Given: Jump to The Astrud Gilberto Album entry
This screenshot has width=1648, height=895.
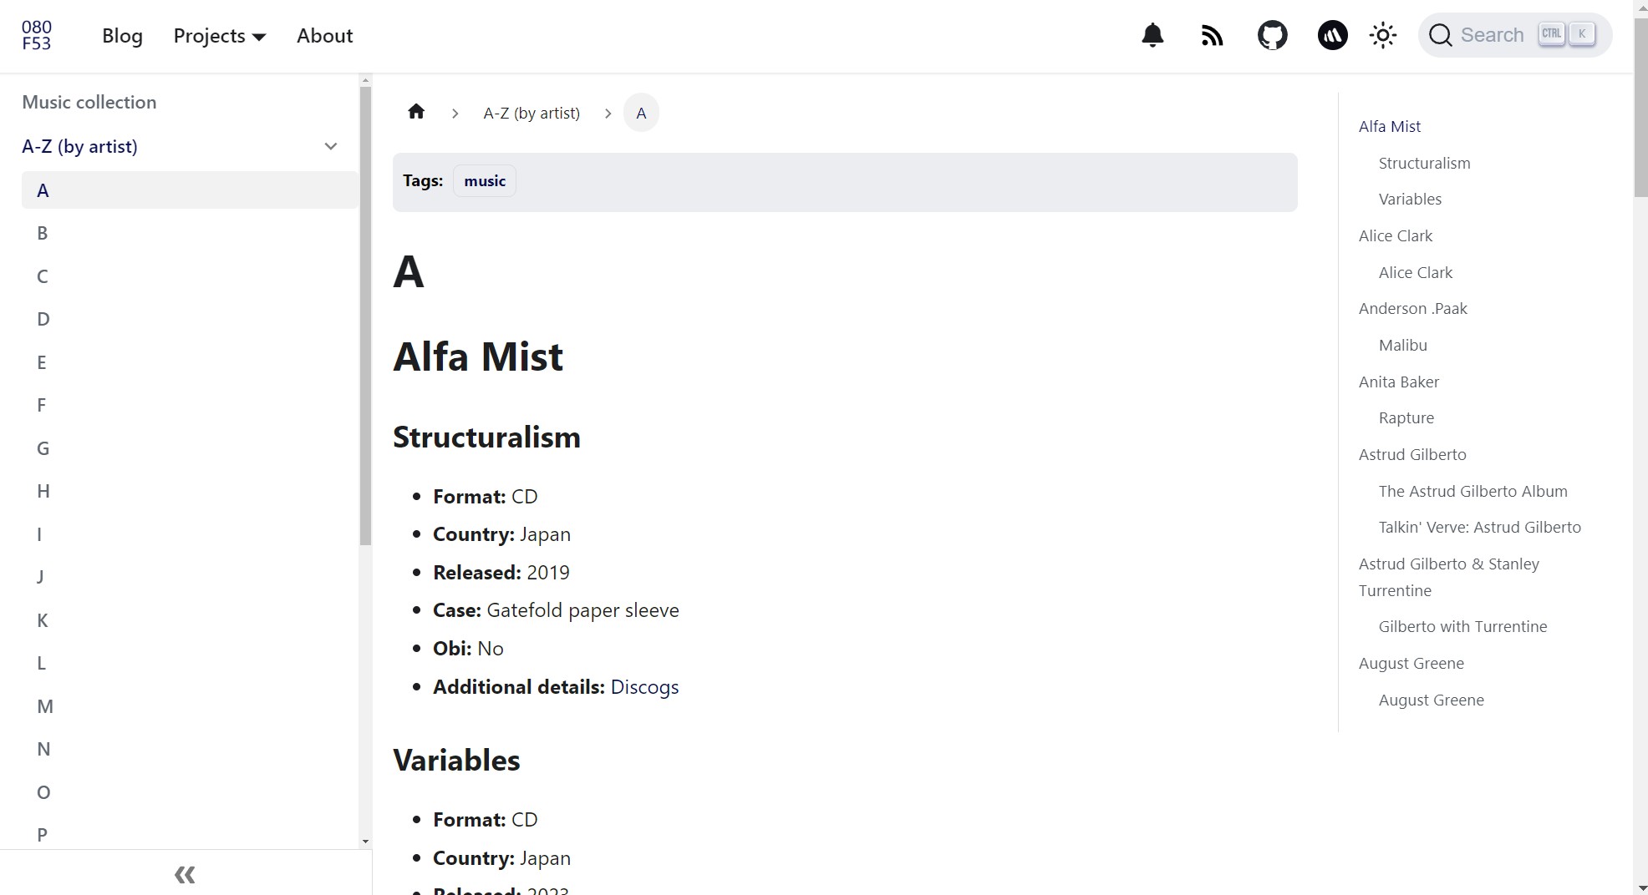Looking at the screenshot, I should [1473, 491].
